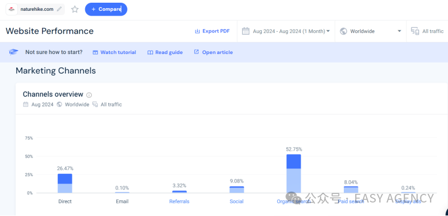Click the graduation cap help icon

(x=13, y=52)
